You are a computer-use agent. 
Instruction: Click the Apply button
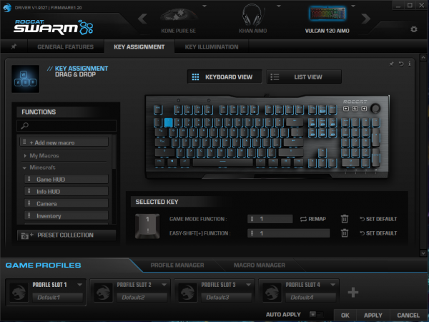(x=373, y=316)
